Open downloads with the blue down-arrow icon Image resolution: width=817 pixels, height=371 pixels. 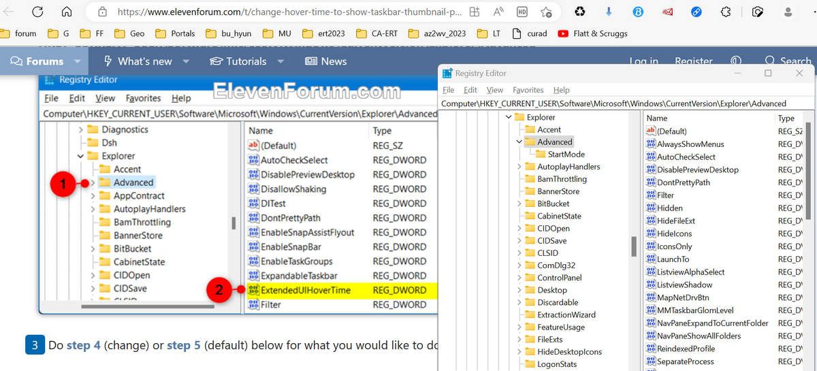tap(609, 12)
